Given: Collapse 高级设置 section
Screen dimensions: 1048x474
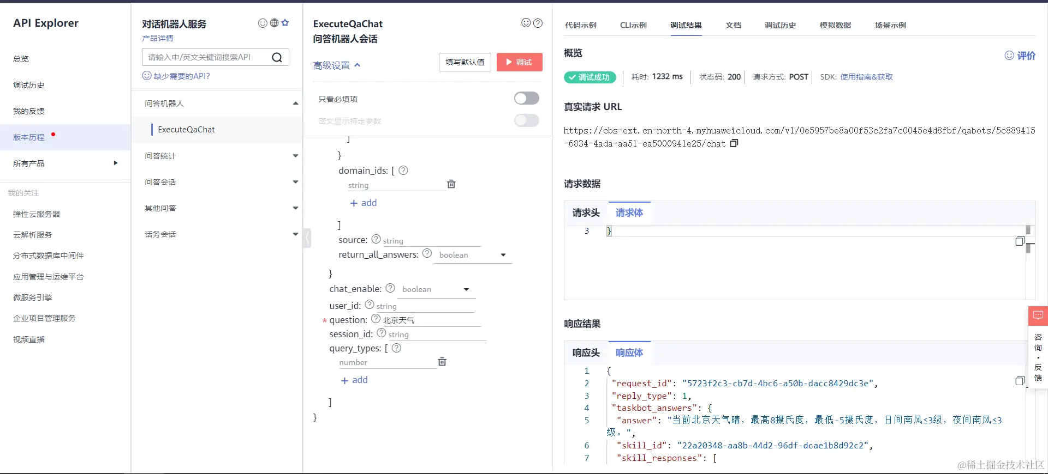Looking at the screenshot, I should pos(337,65).
